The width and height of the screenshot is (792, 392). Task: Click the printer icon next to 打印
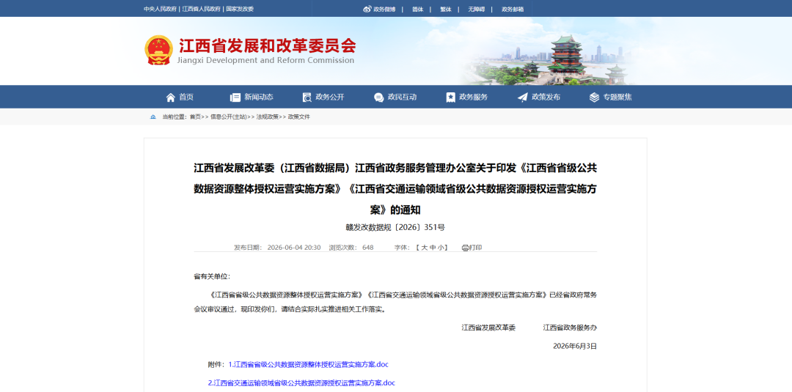pos(465,248)
